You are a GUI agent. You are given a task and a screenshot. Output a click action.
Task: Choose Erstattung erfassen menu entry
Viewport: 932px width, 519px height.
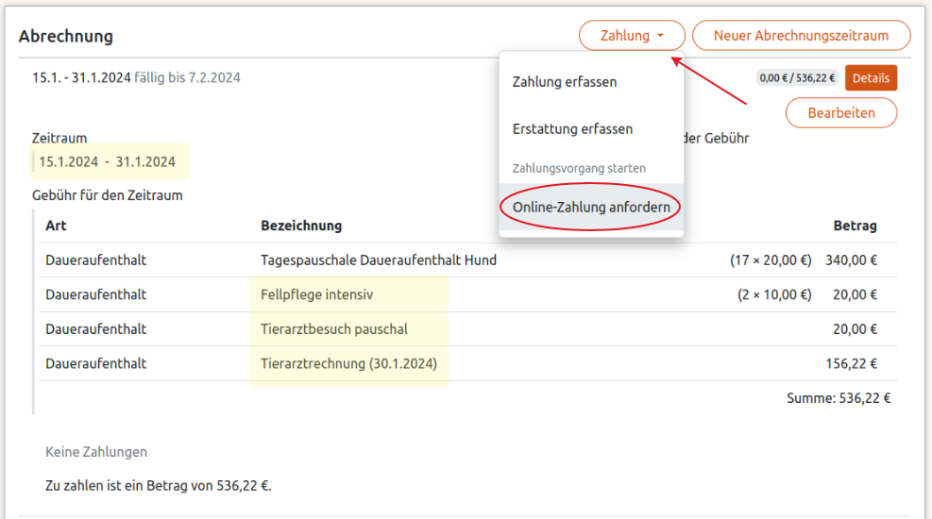(x=572, y=128)
